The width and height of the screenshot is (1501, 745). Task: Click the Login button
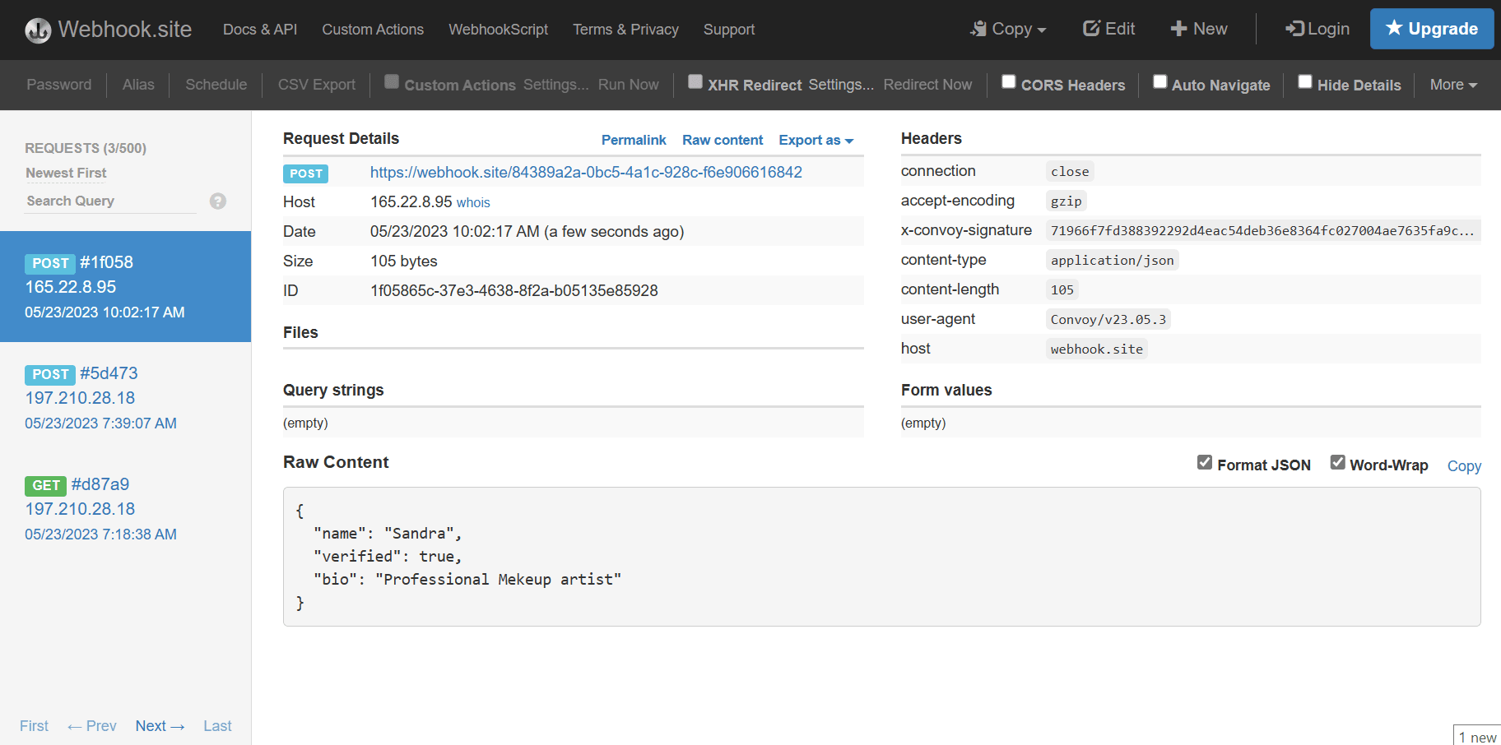(1317, 29)
